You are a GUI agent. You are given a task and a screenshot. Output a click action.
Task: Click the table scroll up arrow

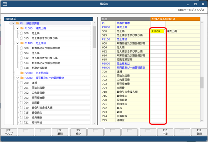point(202,23)
